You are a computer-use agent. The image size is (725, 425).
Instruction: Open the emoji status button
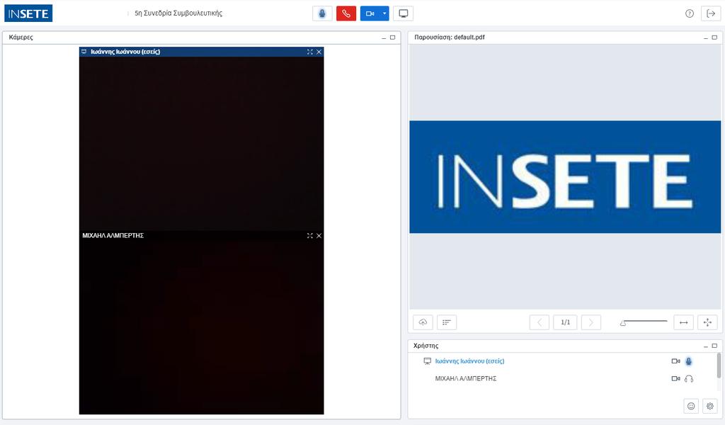tap(691, 406)
